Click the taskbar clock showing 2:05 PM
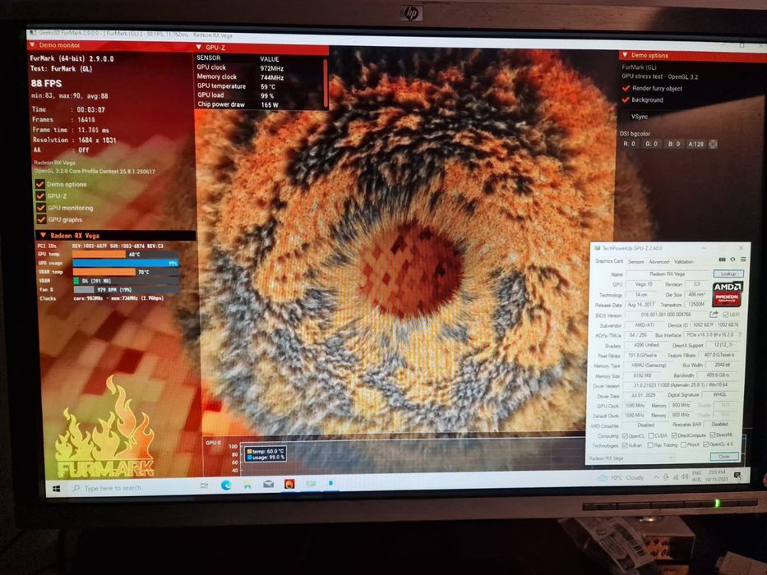The width and height of the screenshot is (767, 575). point(717,476)
